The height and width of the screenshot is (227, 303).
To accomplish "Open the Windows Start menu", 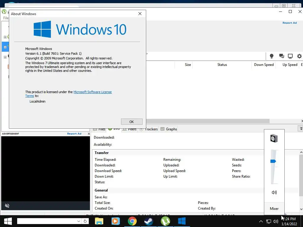I will [x=8, y=221].
